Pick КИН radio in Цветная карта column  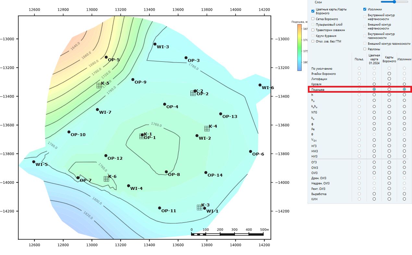(374, 199)
